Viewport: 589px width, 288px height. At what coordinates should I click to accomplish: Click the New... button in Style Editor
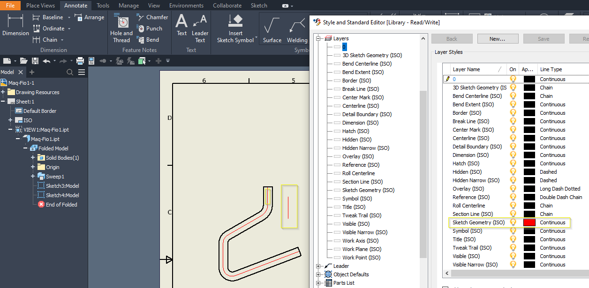[x=498, y=38]
